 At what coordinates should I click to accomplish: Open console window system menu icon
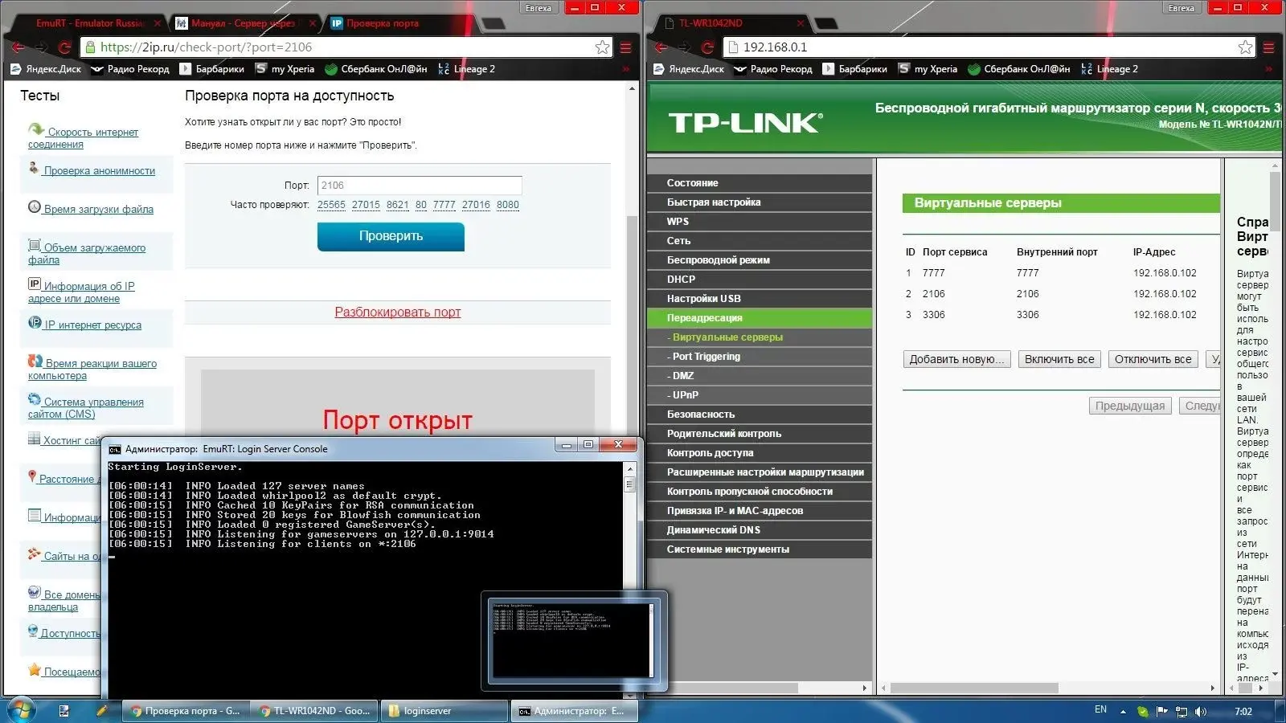coord(115,449)
